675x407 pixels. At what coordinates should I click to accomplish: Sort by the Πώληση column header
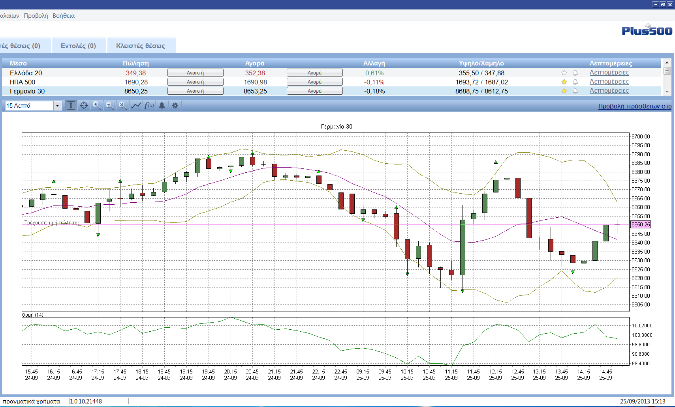pos(136,63)
